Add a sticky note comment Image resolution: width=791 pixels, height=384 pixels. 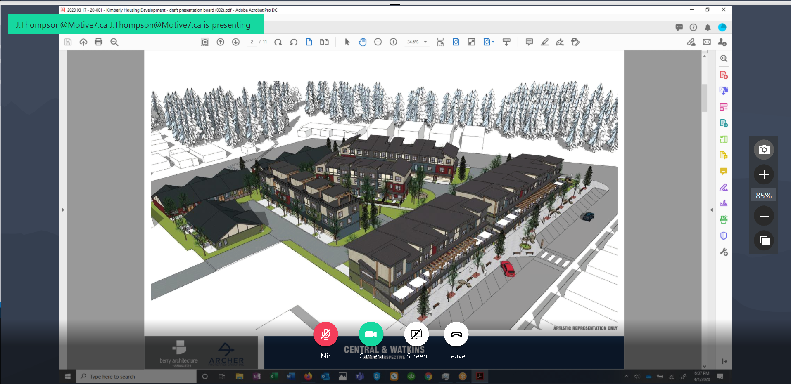529,42
